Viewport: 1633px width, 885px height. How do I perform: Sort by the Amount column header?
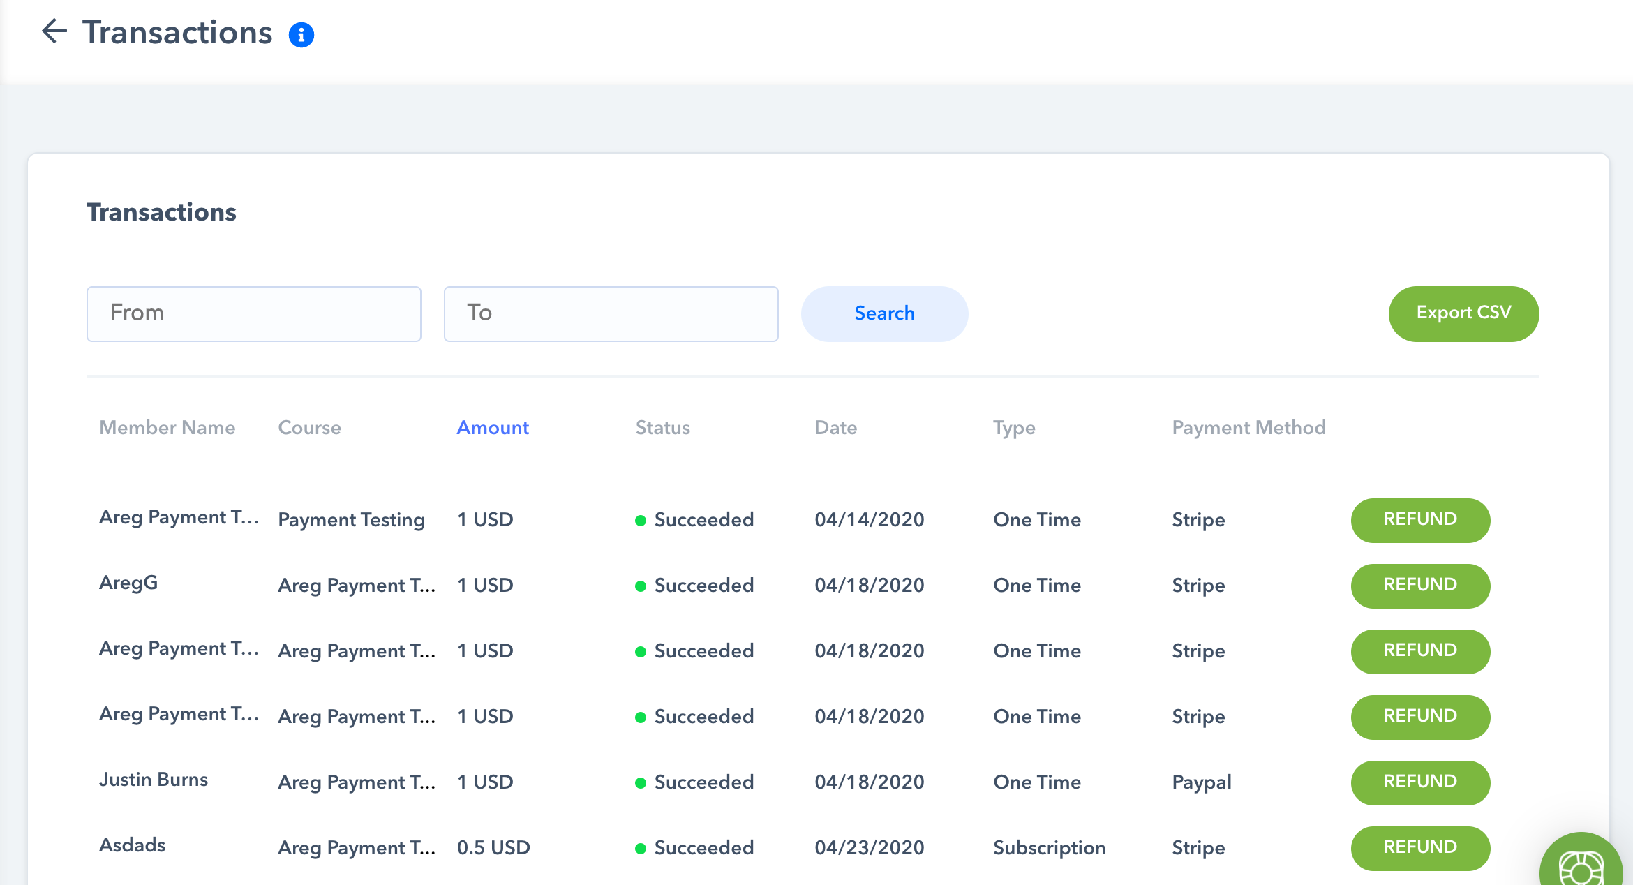[493, 427]
